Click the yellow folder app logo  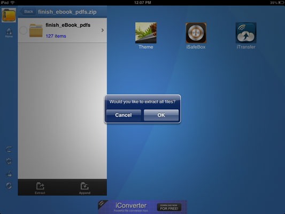pyautogui.click(x=9, y=16)
